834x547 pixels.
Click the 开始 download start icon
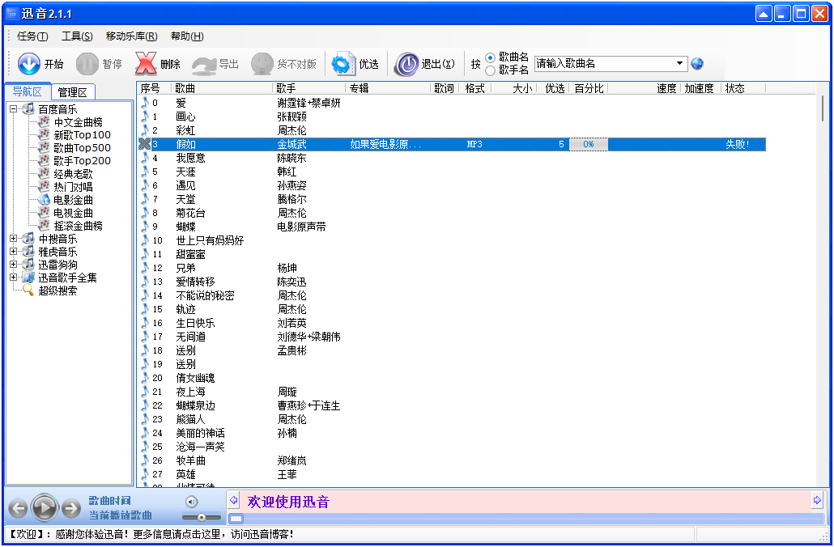pyautogui.click(x=28, y=64)
